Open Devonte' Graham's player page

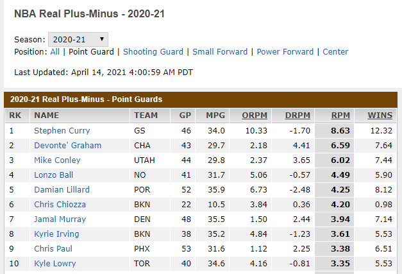pyautogui.click(x=67, y=146)
